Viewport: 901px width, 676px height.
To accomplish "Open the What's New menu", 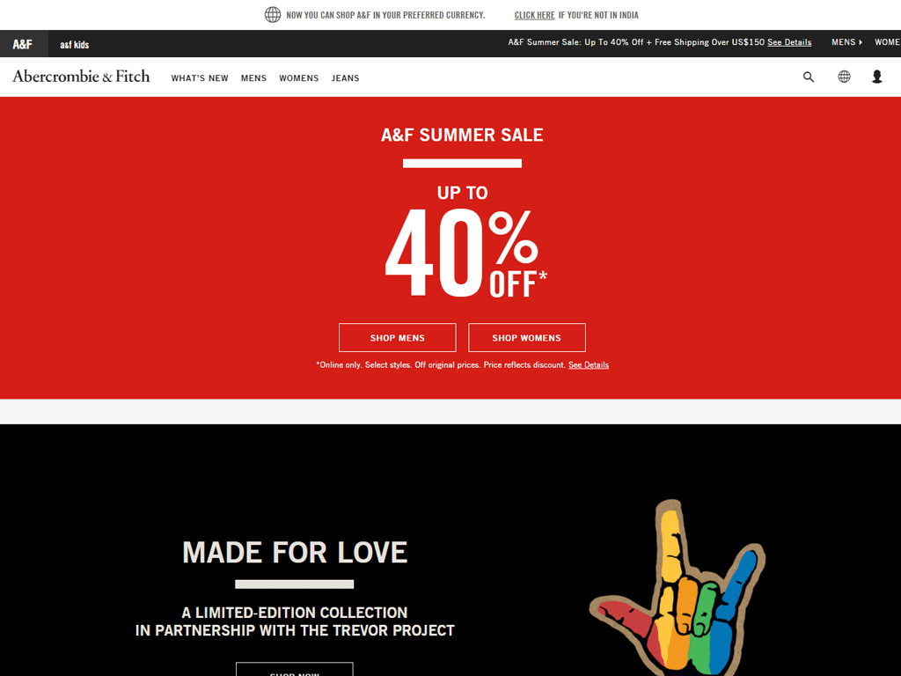I will [x=200, y=78].
